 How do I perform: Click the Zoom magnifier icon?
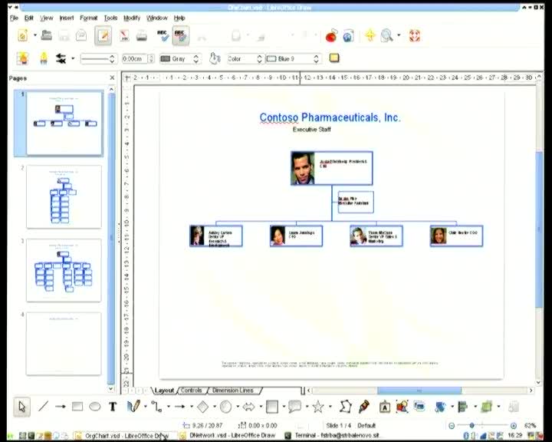click(387, 35)
